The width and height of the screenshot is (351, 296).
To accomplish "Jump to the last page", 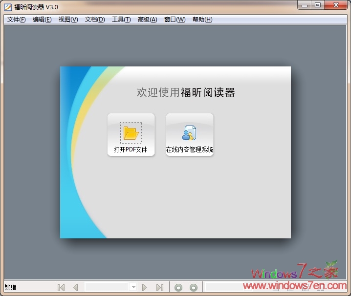I will coord(159,288).
